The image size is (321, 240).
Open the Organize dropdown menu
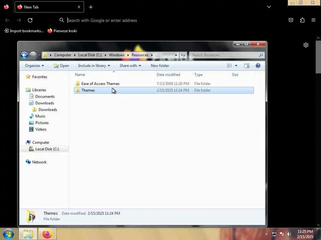(x=34, y=66)
